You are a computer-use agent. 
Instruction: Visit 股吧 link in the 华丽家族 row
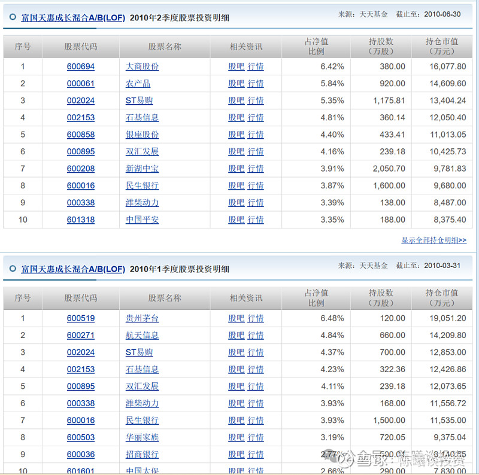click(237, 437)
